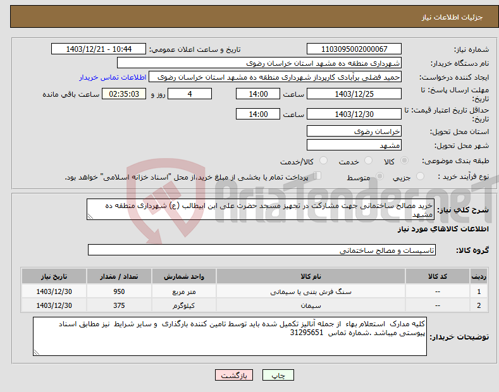The image size is (499, 392).
Task: Click the general need description text area
Action: tap(261, 209)
